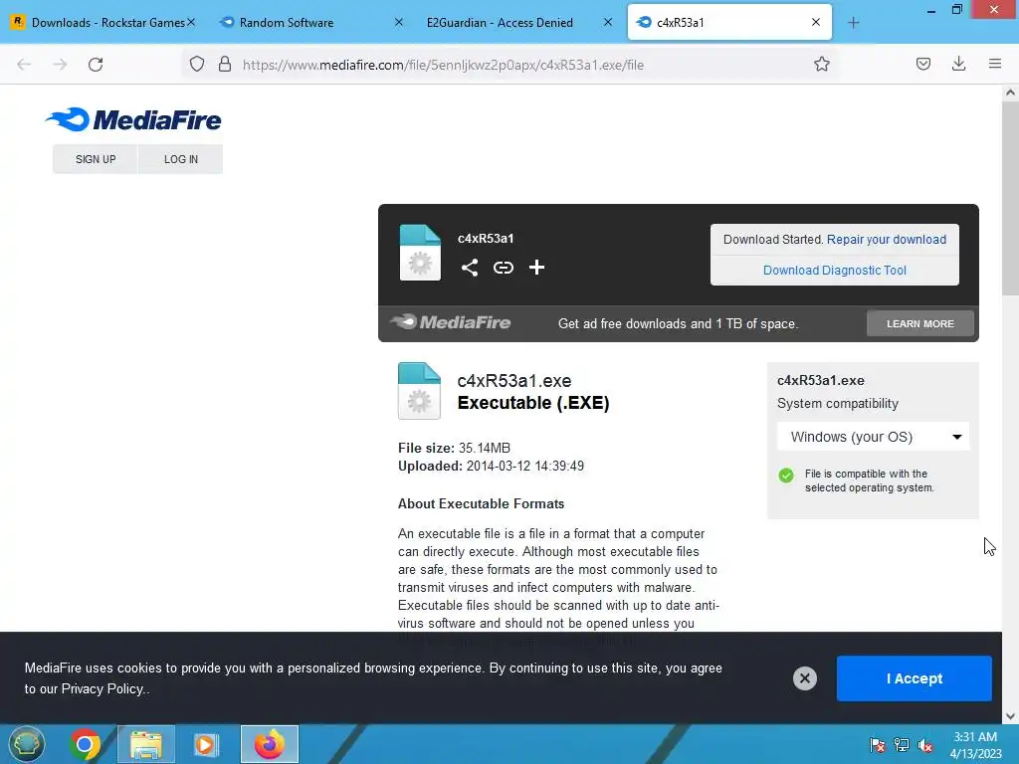
Task: Click the LEARN MORE button
Action: pos(920,323)
